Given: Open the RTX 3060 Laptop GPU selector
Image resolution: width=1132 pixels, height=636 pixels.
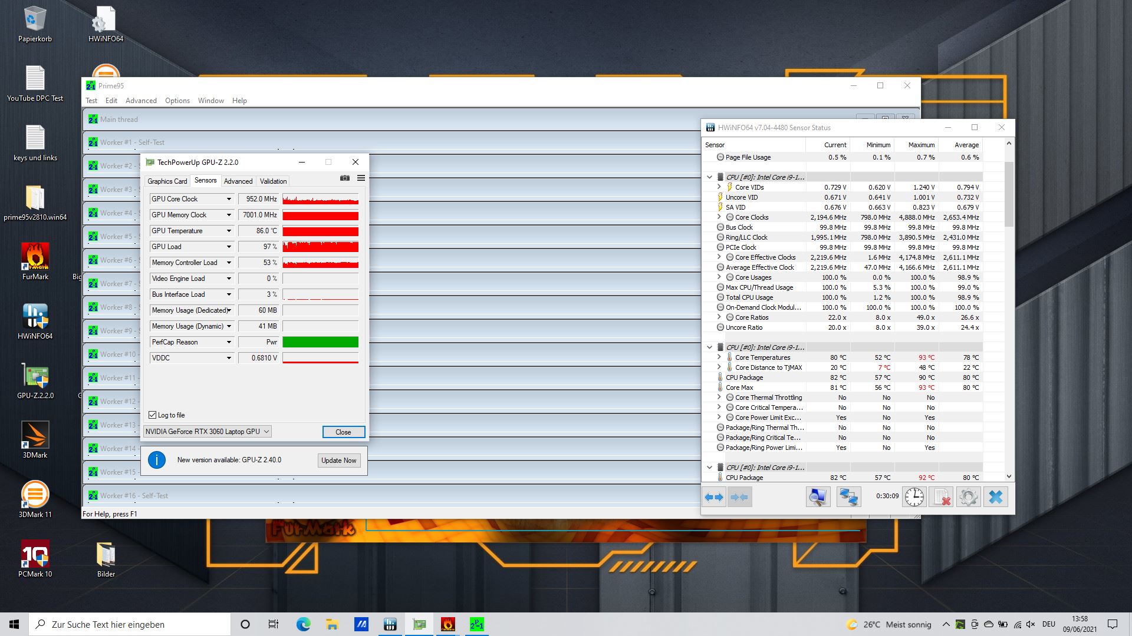Looking at the screenshot, I should (207, 432).
